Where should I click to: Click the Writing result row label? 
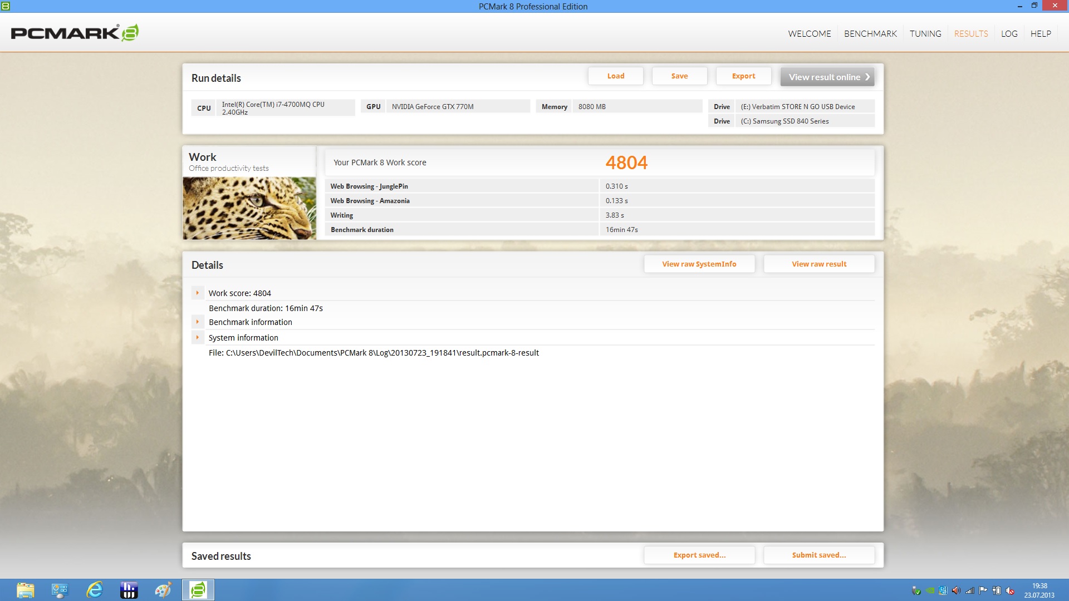341,215
